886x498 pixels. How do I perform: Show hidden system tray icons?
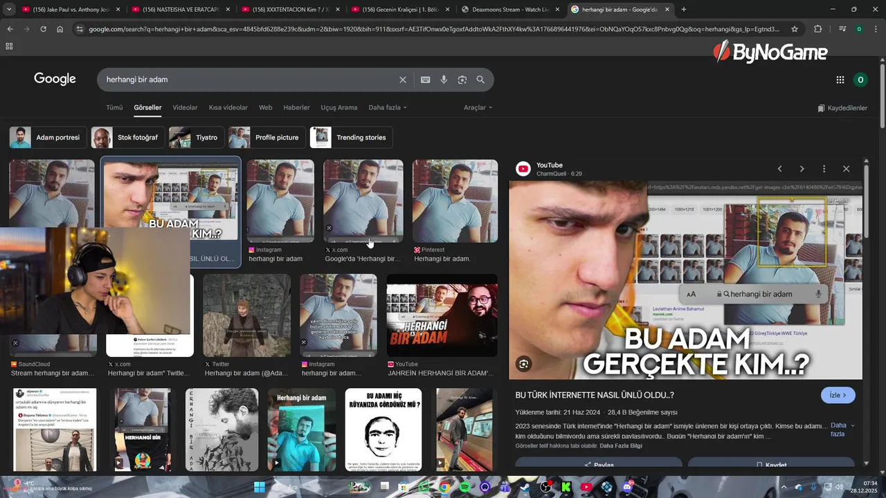(x=784, y=487)
